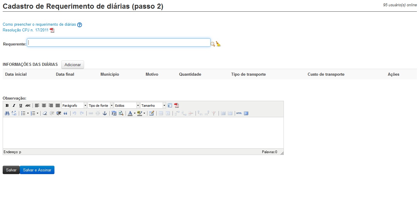Expand the numbered list style arrow
This screenshot has height=204, width=419.
click(37, 113)
